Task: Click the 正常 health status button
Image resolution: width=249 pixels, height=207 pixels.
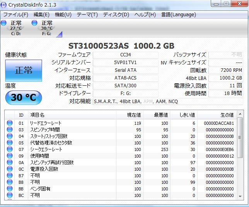Action: click(x=24, y=71)
